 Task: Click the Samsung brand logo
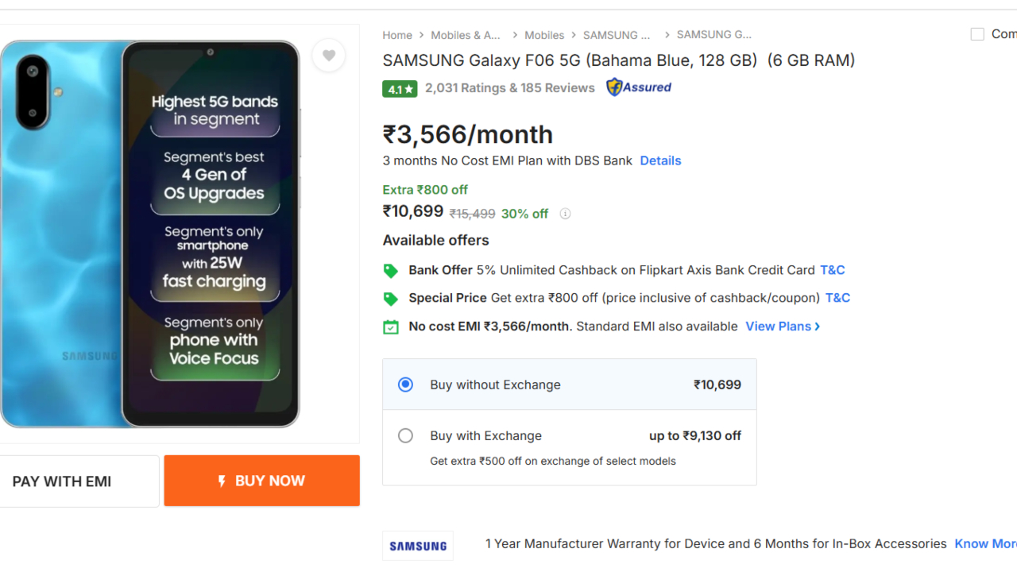tap(418, 546)
